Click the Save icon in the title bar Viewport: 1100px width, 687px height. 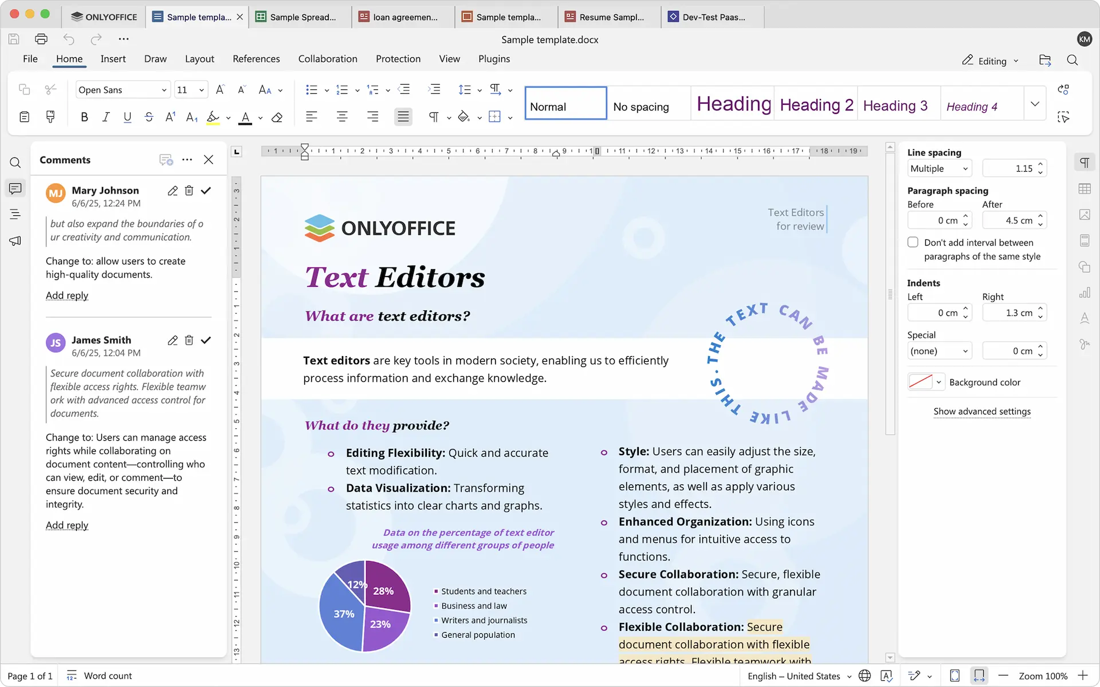pyautogui.click(x=14, y=39)
